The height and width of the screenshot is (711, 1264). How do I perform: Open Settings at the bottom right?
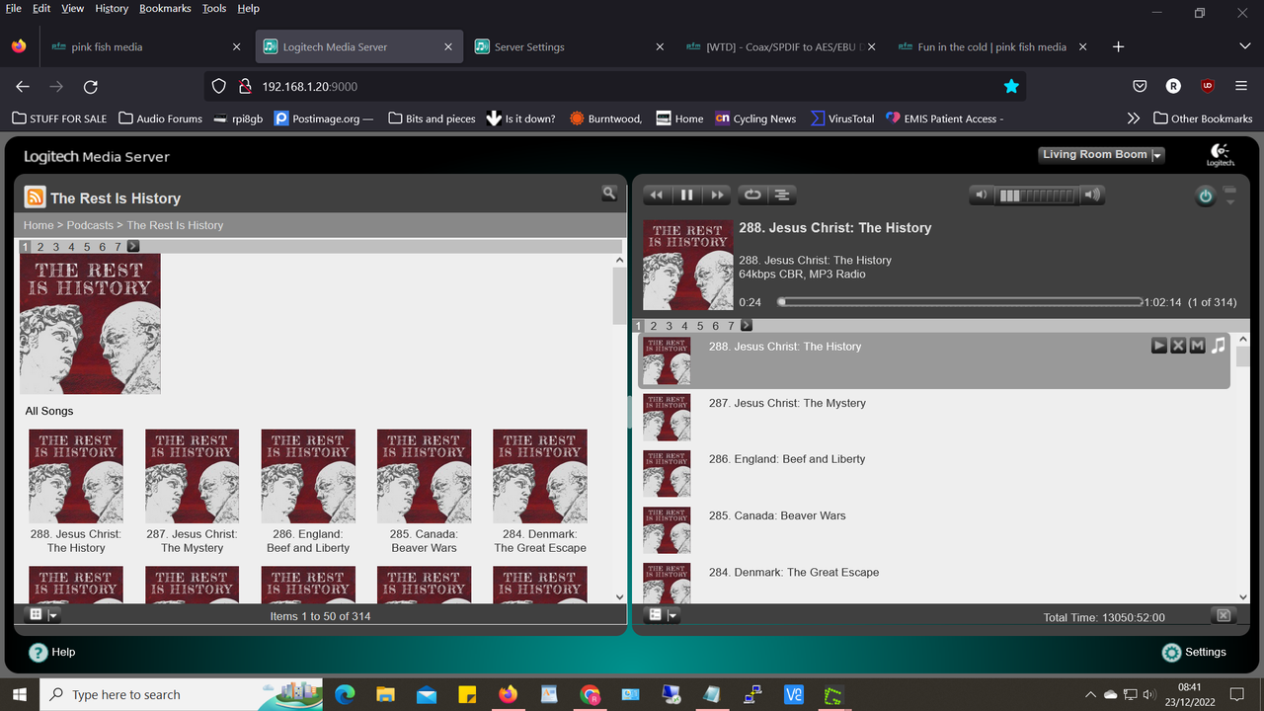(x=1194, y=652)
